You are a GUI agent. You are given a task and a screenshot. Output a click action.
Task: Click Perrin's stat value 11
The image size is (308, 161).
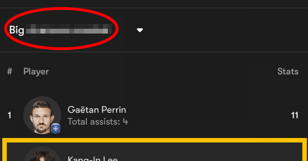pyautogui.click(x=295, y=116)
